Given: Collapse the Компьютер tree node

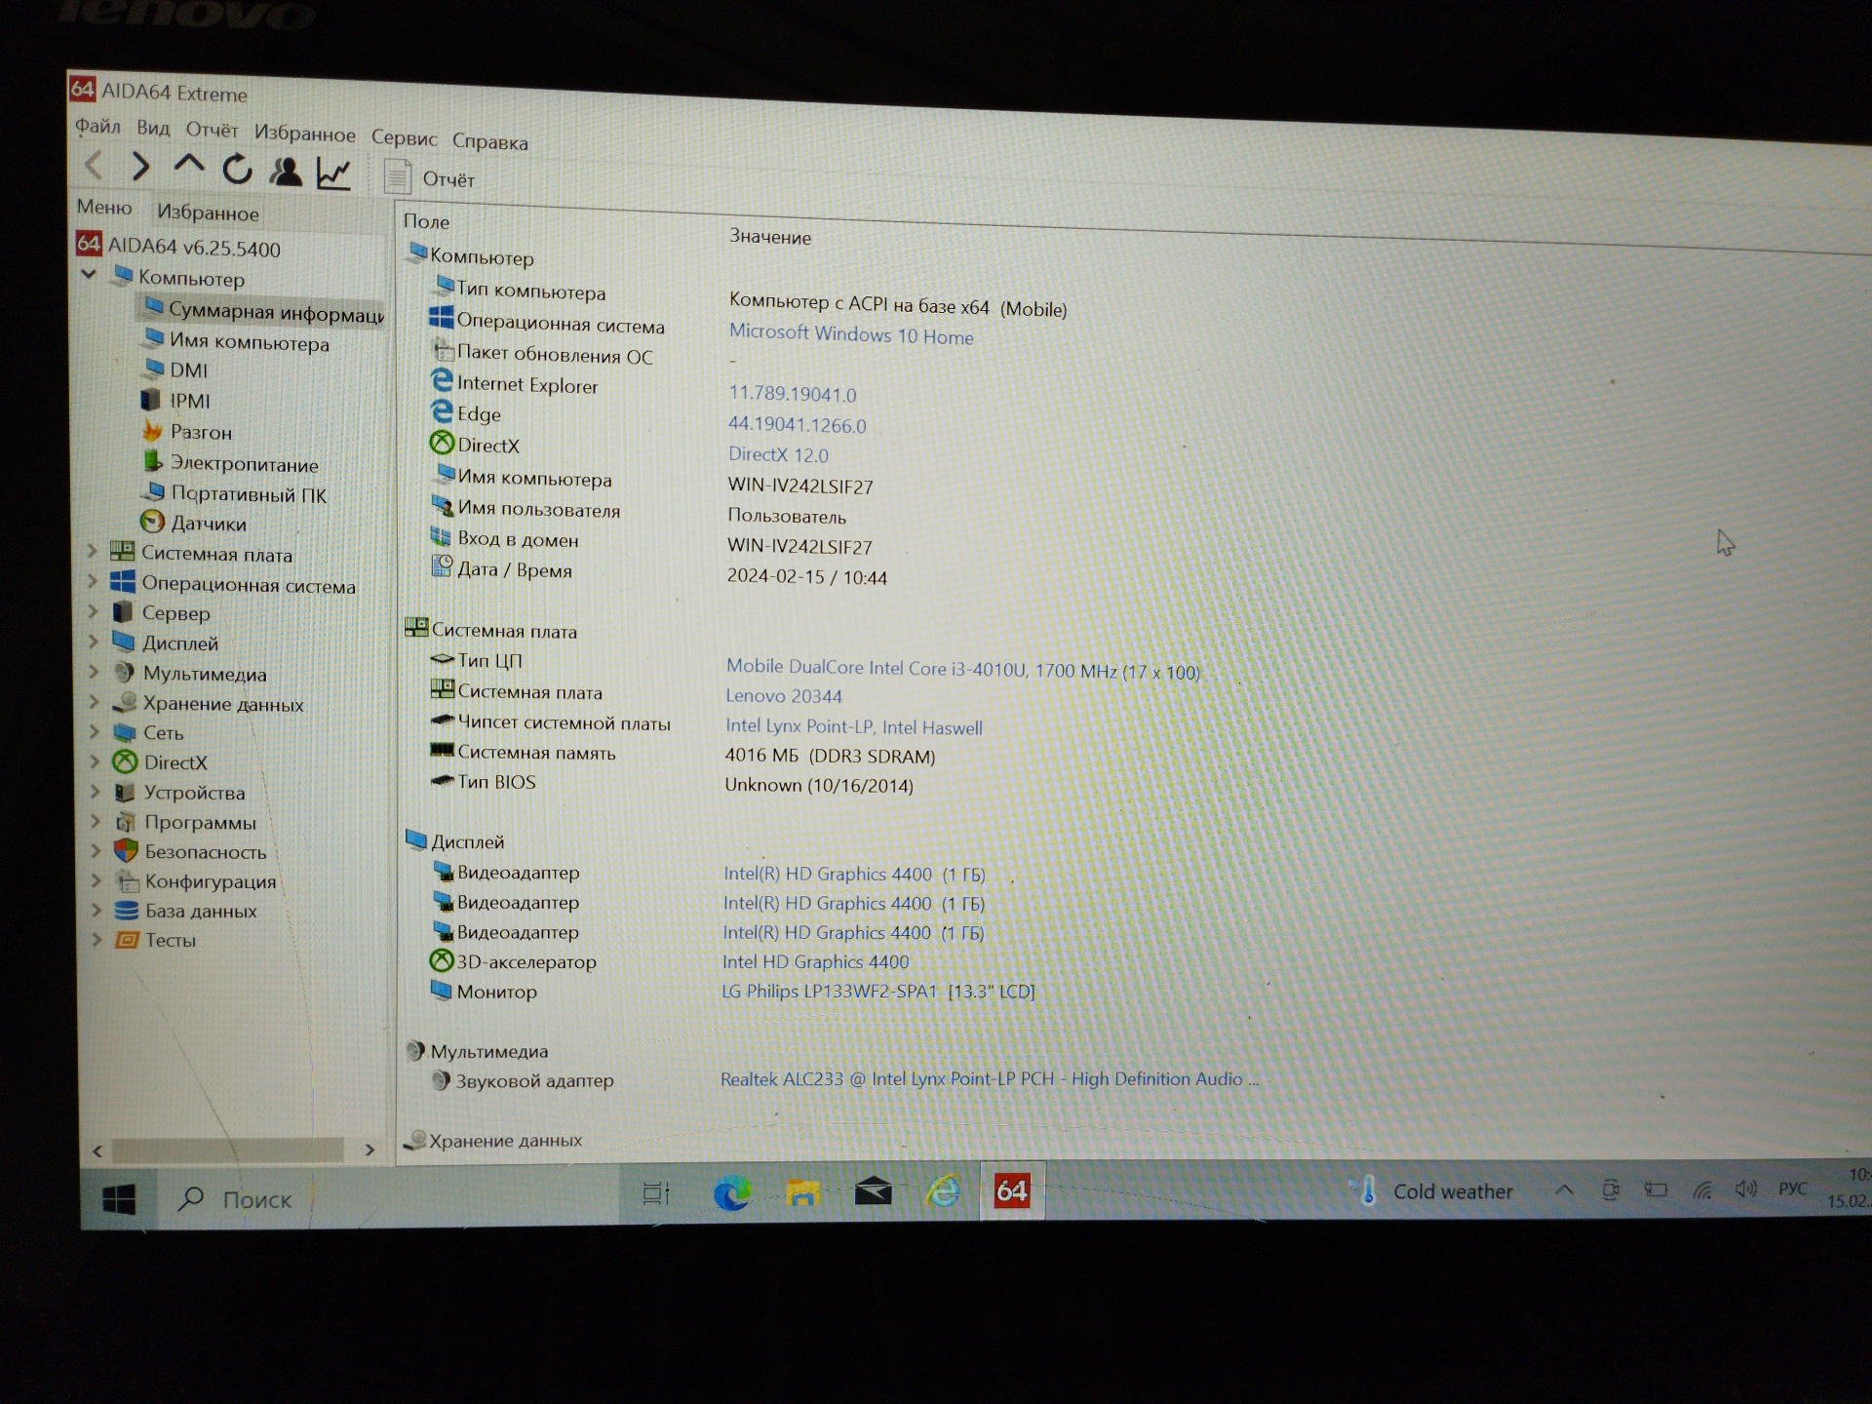Looking at the screenshot, I should pyautogui.click(x=89, y=274).
